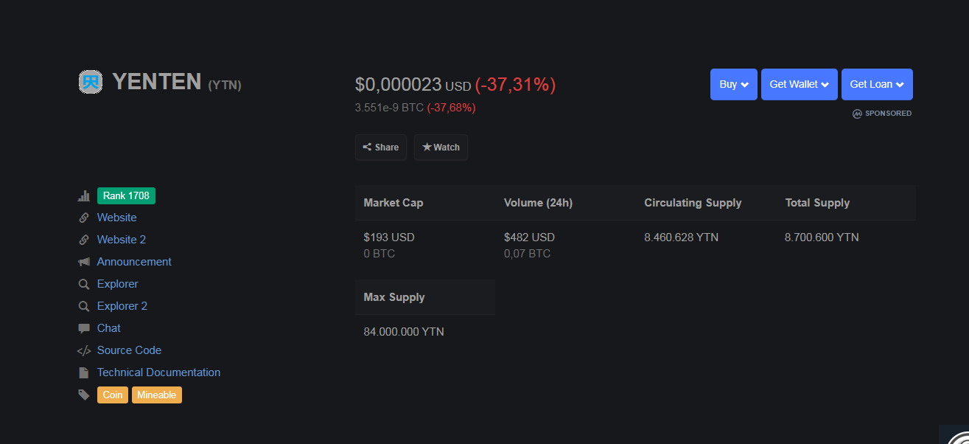Click the source code brackets icon
969x444 pixels.
(x=84, y=350)
